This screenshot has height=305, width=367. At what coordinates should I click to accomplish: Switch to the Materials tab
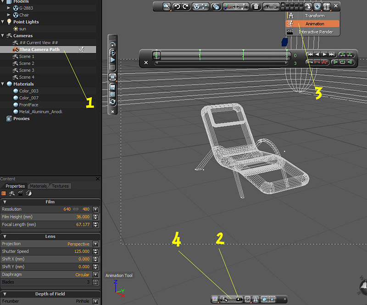38,186
